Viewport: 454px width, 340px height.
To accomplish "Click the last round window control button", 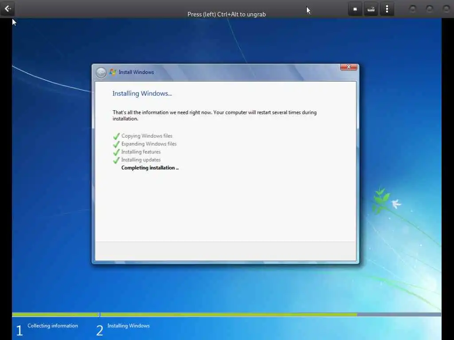I will click(x=446, y=9).
